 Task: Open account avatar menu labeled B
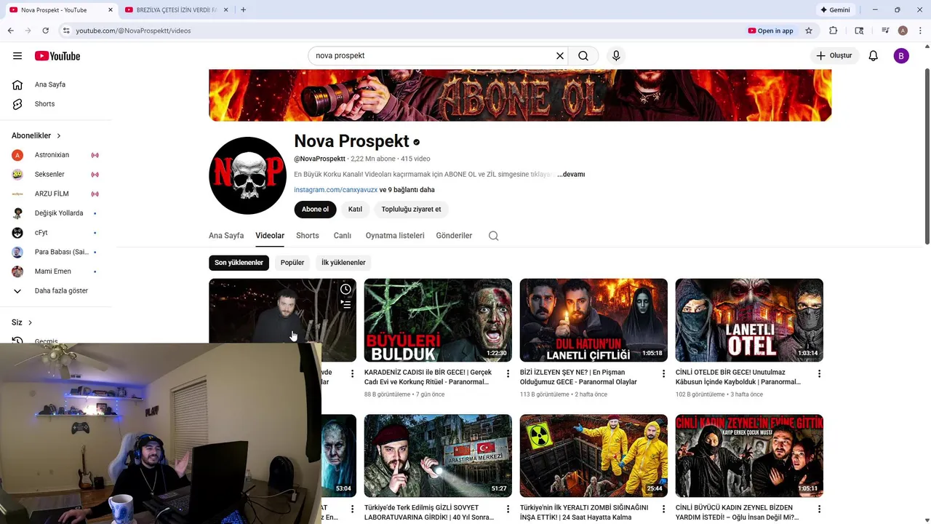pyautogui.click(x=901, y=55)
